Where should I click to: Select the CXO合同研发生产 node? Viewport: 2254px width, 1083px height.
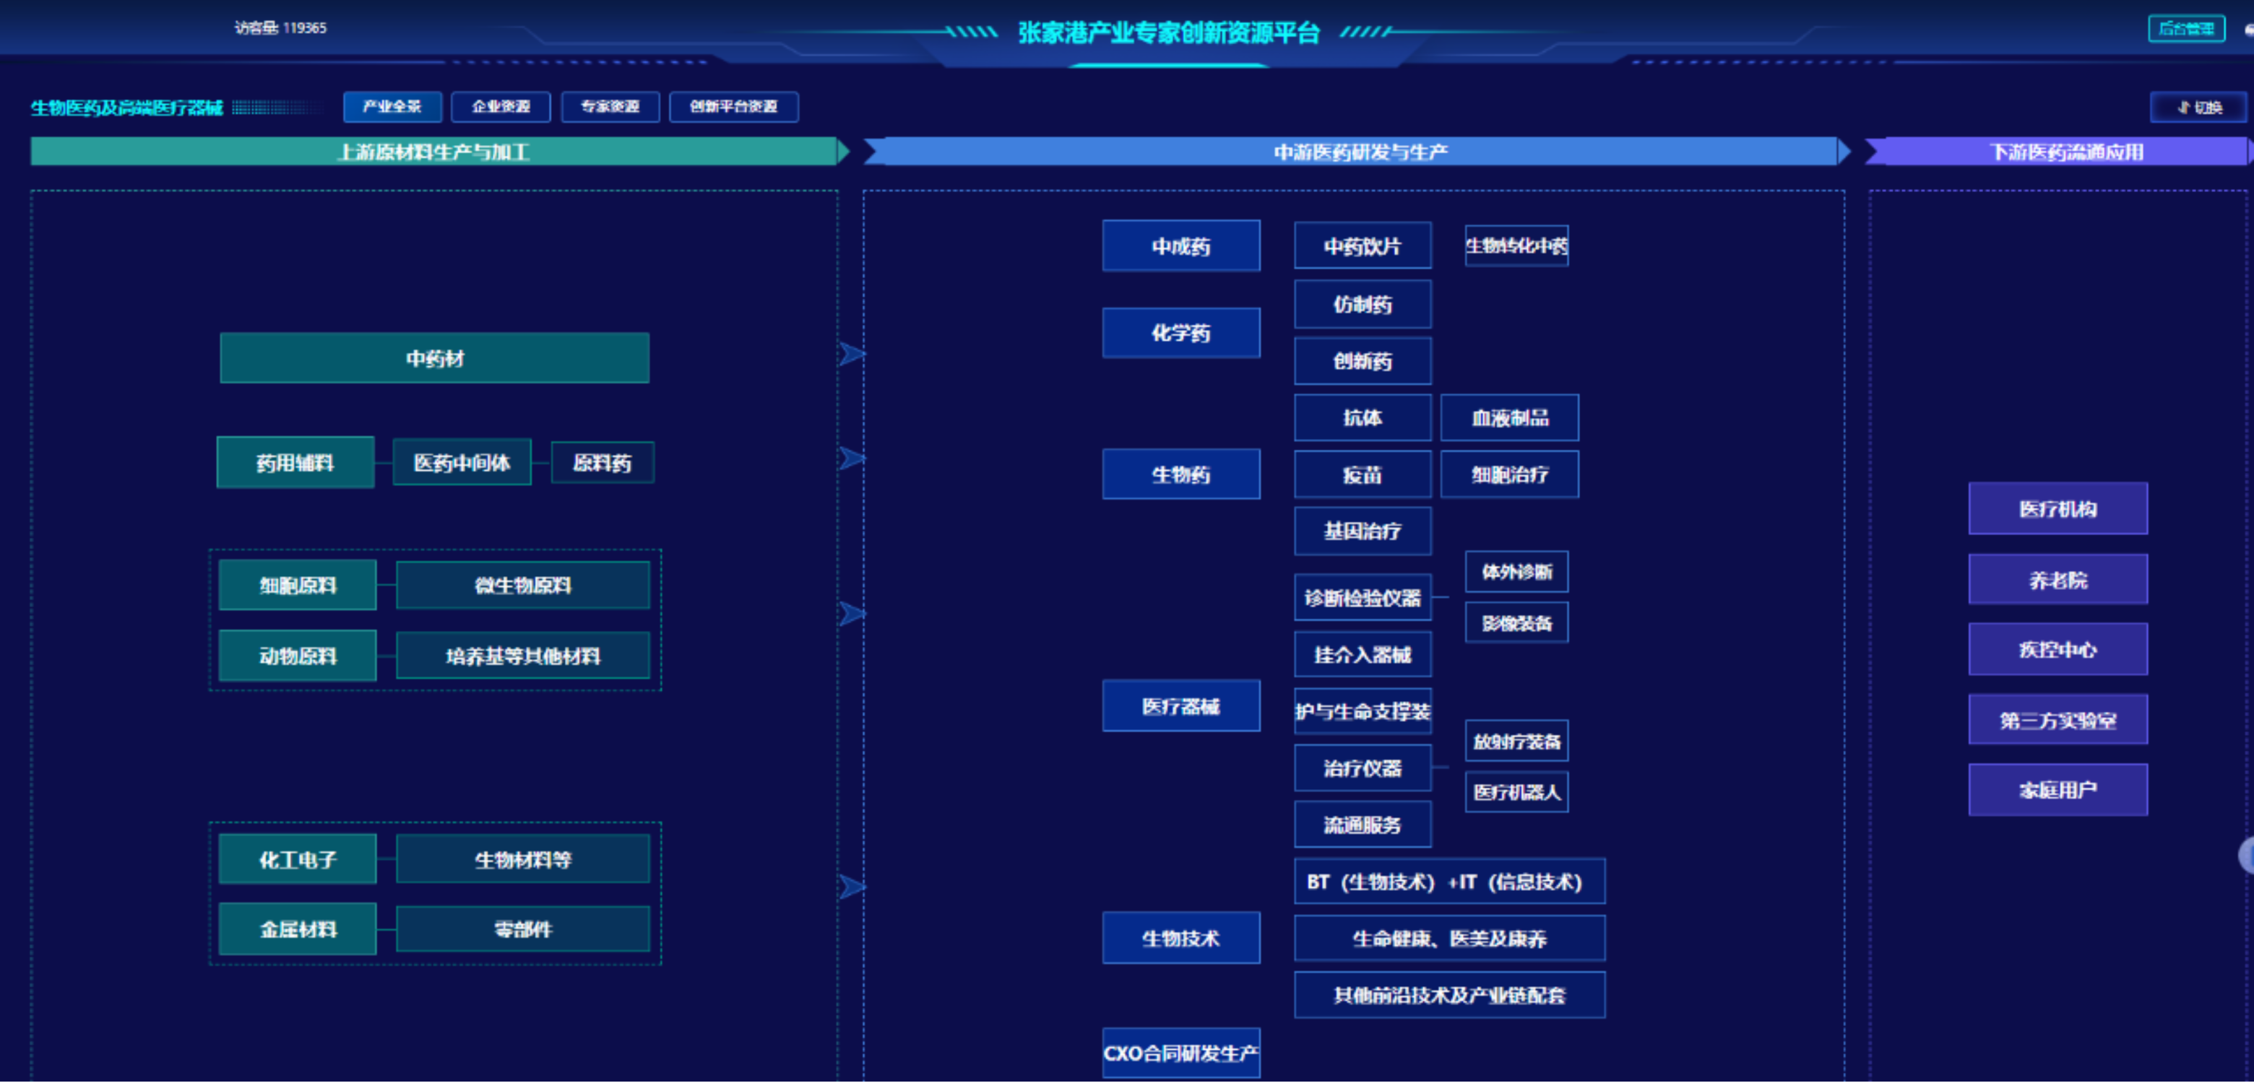(1180, 1053)
